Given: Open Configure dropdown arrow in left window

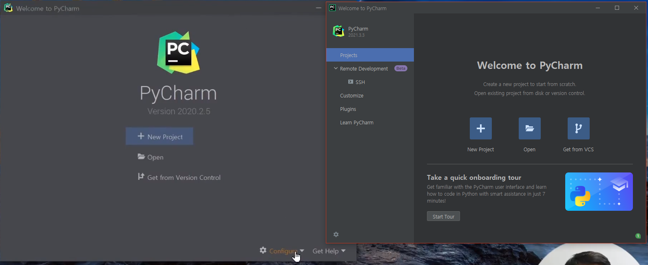Looking at the screenshot, I should [302, 251].
